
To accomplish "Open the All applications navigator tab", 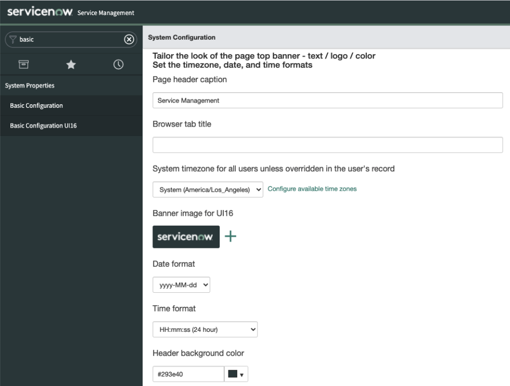I will [23, 65].
